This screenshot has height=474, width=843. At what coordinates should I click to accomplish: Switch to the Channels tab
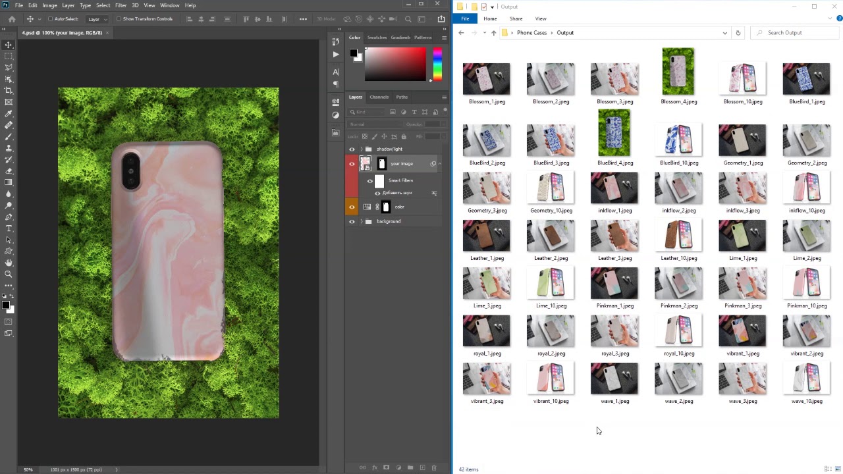tap(379, 97)
